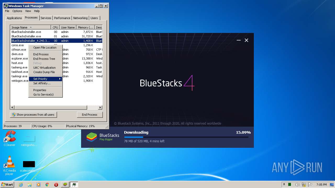Click the green CPU meter tray icon
335x188 pixels.
(290, 185)
